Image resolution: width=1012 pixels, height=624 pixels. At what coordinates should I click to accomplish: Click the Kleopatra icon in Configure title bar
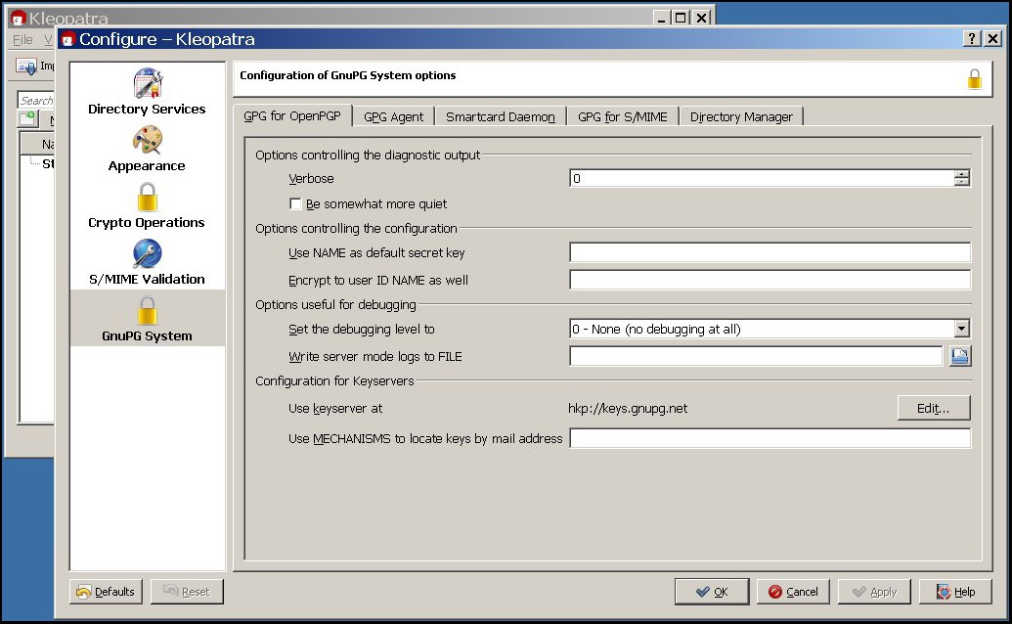67,39
